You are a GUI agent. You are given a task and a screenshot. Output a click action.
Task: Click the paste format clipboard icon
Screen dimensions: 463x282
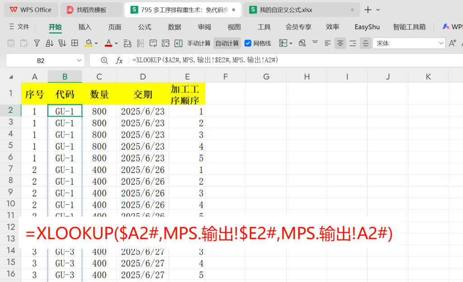click(24, 43)
